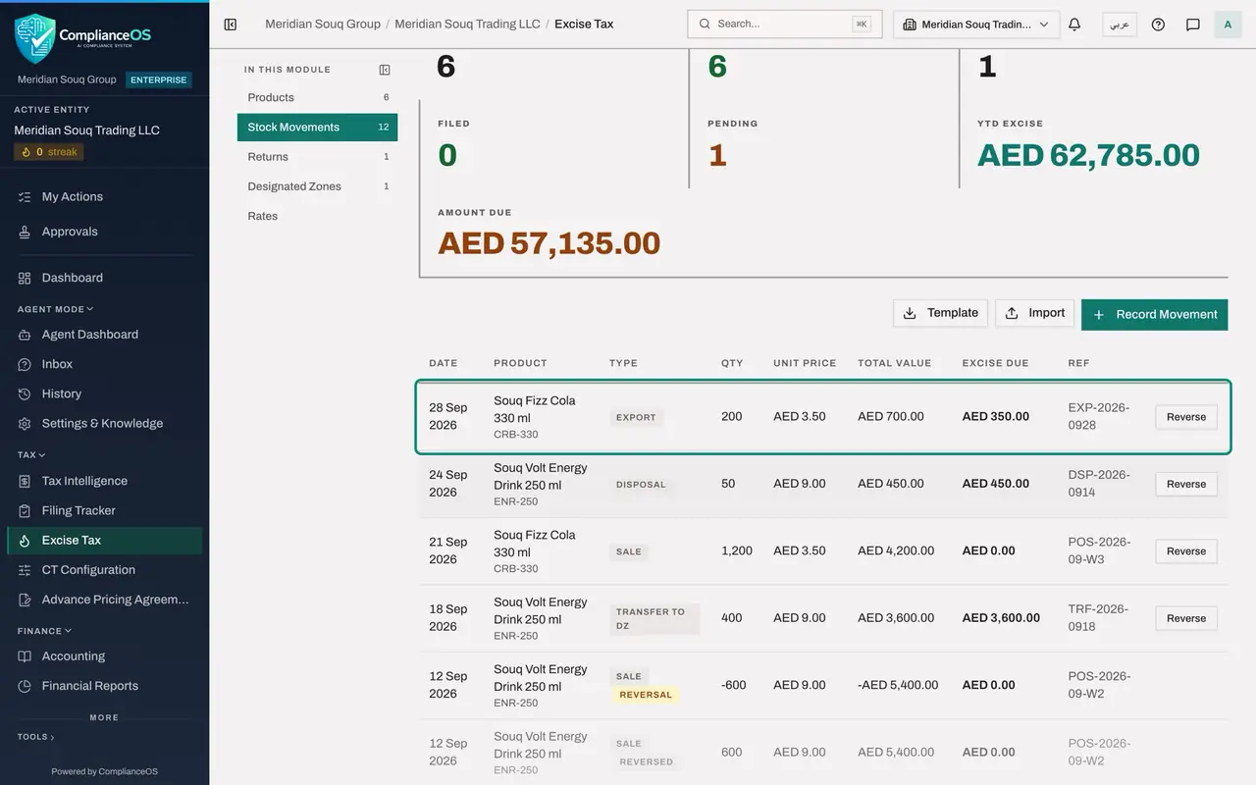Click the Dashboard grid icon
This screenshot has height=785, width=1256.
pyautogui.click(x=25, y=279)
